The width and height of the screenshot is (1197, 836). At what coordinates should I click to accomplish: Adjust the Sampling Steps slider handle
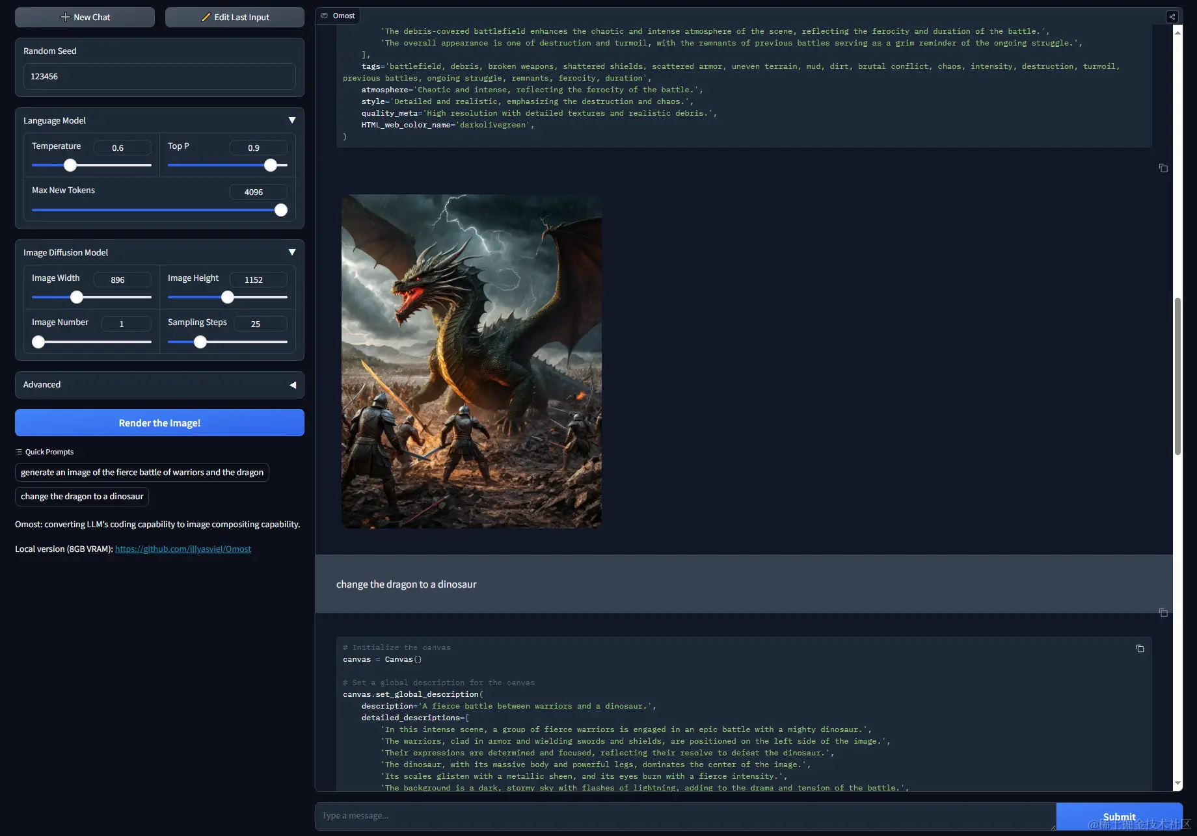[x=200, y=342]
